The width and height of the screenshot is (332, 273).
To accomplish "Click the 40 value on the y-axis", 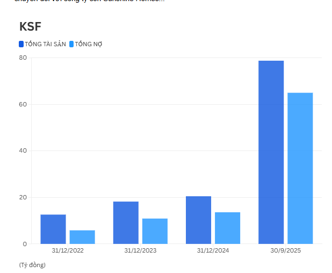I will point(23,150).
